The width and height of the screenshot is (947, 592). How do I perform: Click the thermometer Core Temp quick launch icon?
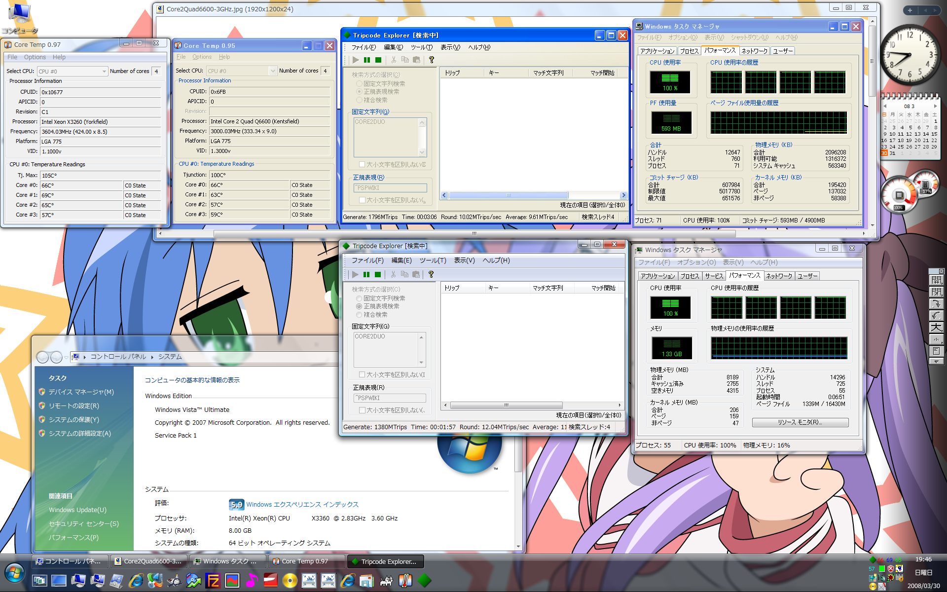[405, 581]
